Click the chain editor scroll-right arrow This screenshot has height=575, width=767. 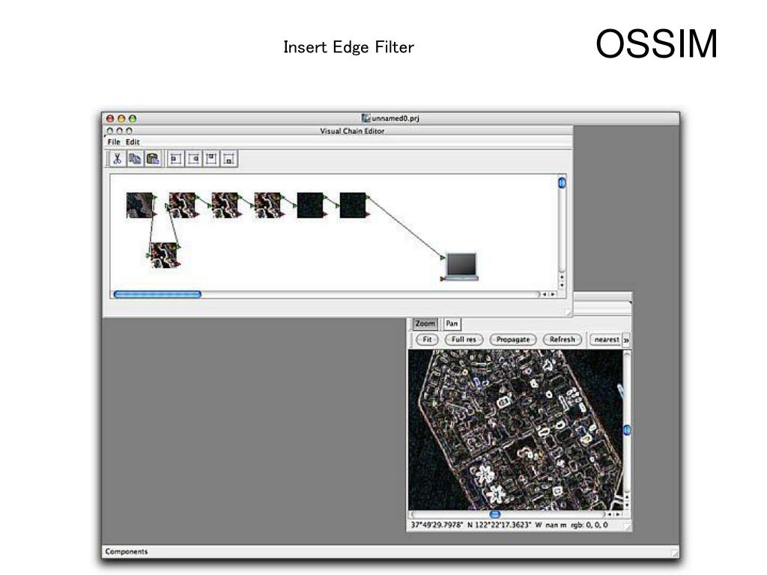[x=553, y=294]
